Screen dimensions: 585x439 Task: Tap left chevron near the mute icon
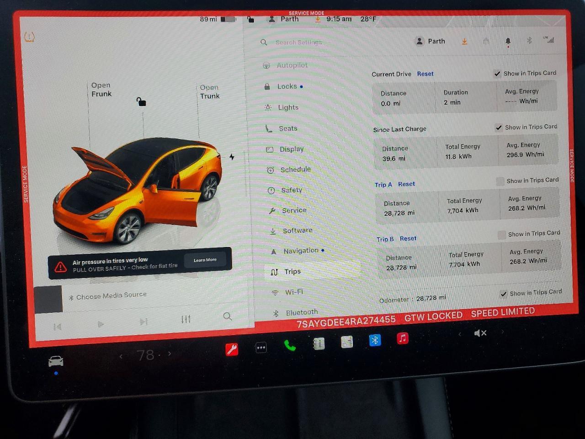pyautogui.click(x=460, y=334)
